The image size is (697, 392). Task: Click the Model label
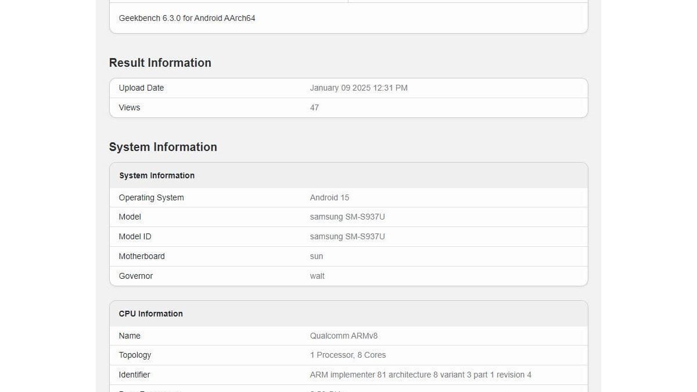pyautogui.click(x=130, y=217)
